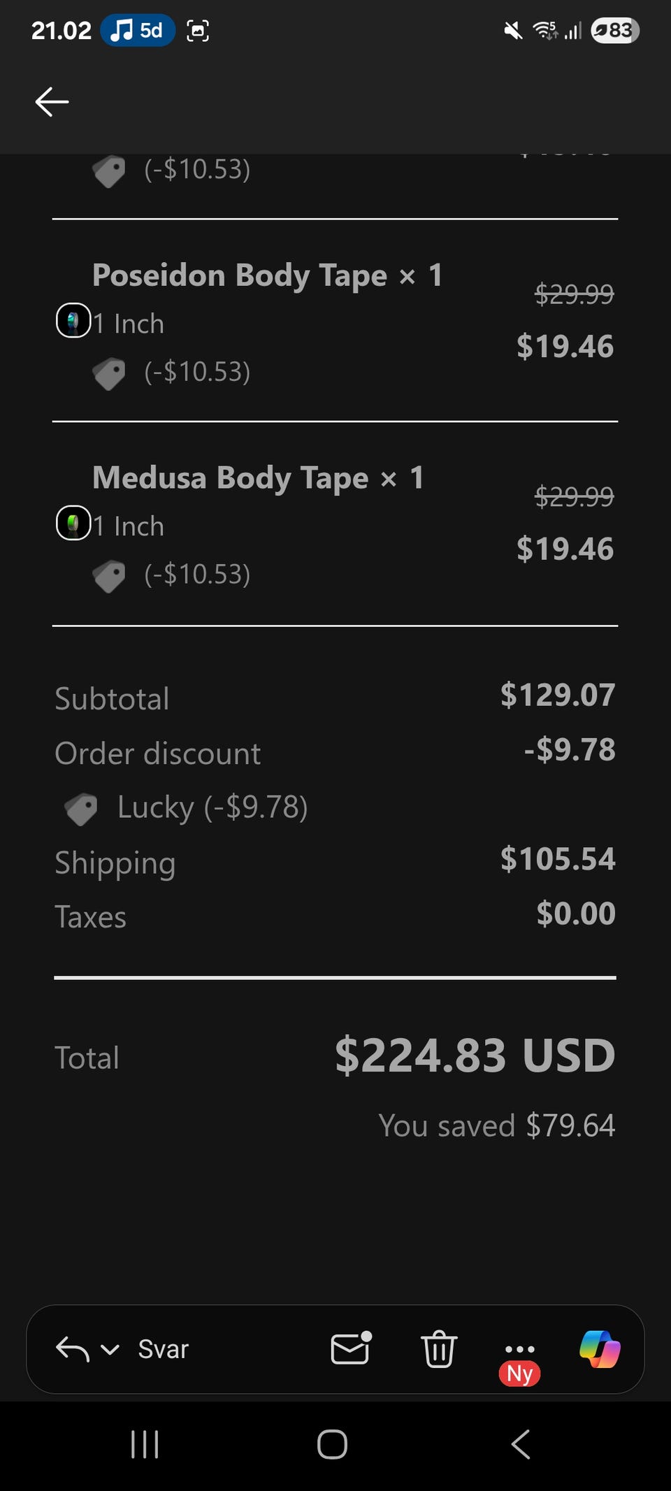Viewport: 671px width, 1491px height.
Task: Tap the back arrow at top
Action: click(x=52, y=102)
